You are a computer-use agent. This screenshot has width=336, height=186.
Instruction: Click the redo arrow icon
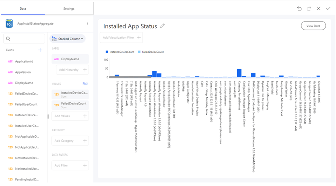point(309,9)
